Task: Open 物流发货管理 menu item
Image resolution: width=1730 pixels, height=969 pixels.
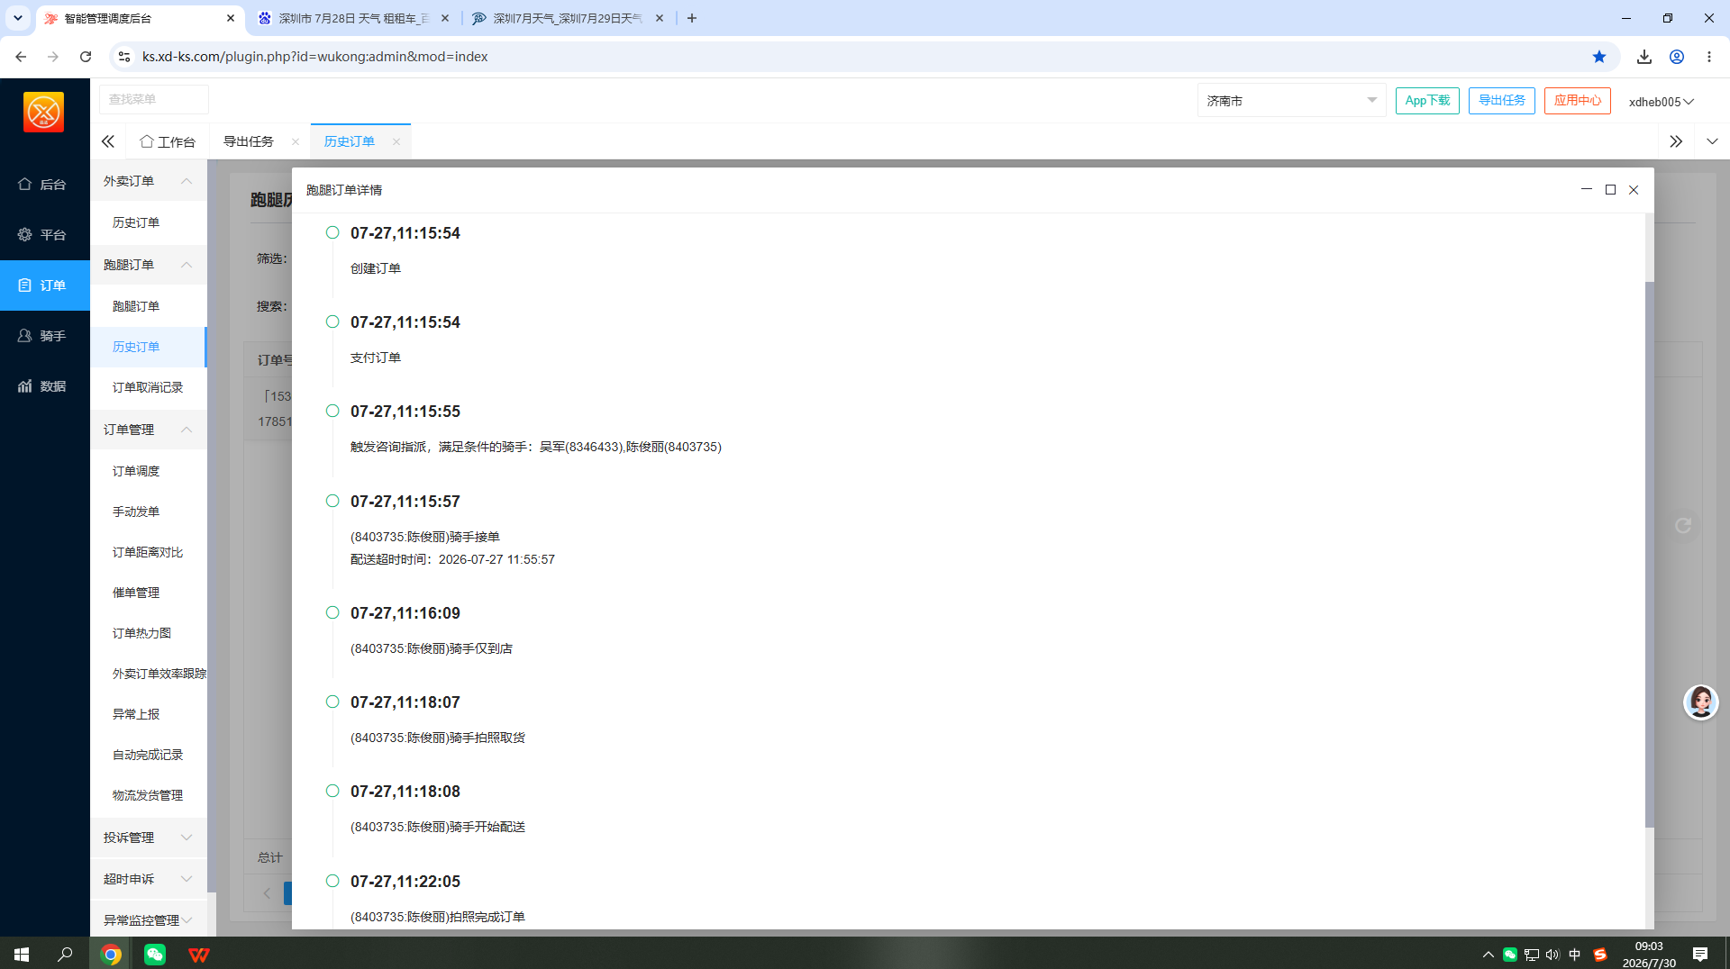Action: click(149, 795)
